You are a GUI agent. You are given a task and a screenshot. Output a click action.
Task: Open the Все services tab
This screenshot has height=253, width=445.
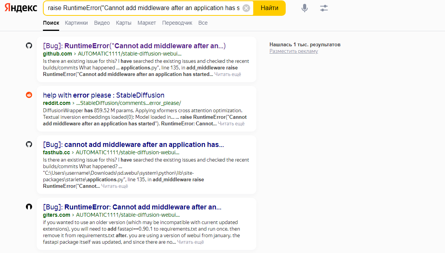tap(203, 23)
